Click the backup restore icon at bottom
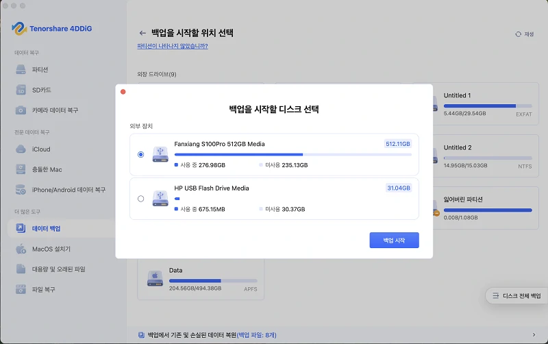 pyautogui.click(x=141, y=335)
